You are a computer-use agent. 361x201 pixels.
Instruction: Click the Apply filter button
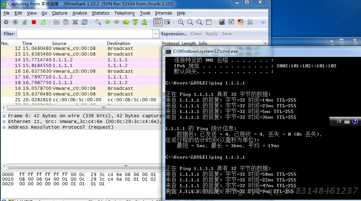212,34
